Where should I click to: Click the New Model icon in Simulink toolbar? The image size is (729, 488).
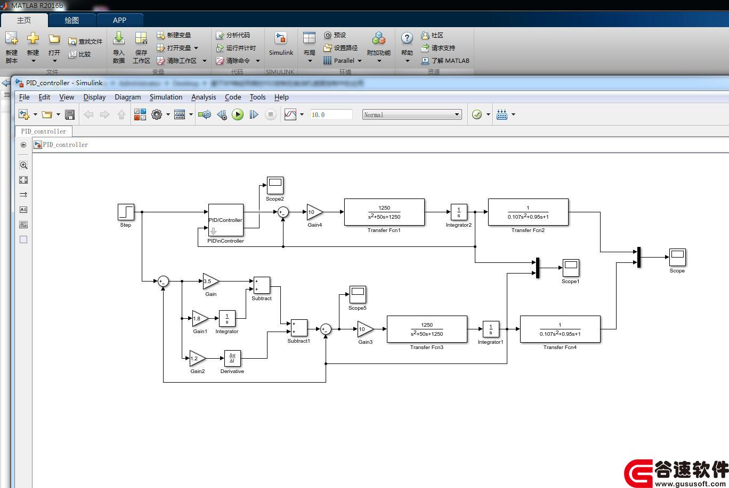click(23, 114)
